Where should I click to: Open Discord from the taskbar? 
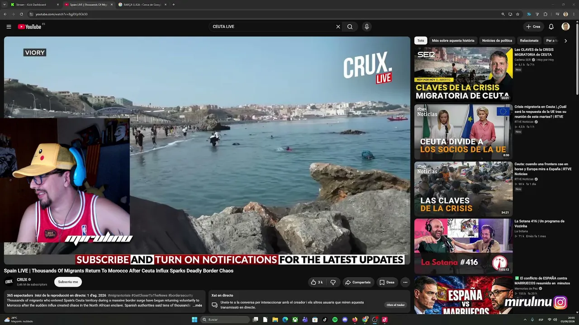345,320
